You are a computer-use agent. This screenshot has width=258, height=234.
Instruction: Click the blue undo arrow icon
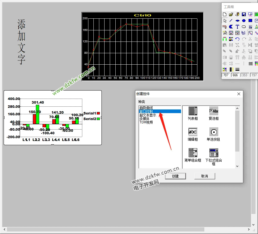click(237, 39)
